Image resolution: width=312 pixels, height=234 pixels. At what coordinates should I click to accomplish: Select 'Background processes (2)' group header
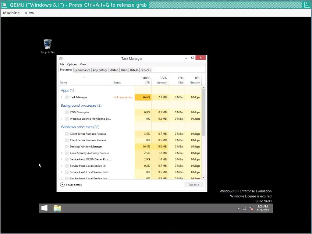click(x=81, y=105)
